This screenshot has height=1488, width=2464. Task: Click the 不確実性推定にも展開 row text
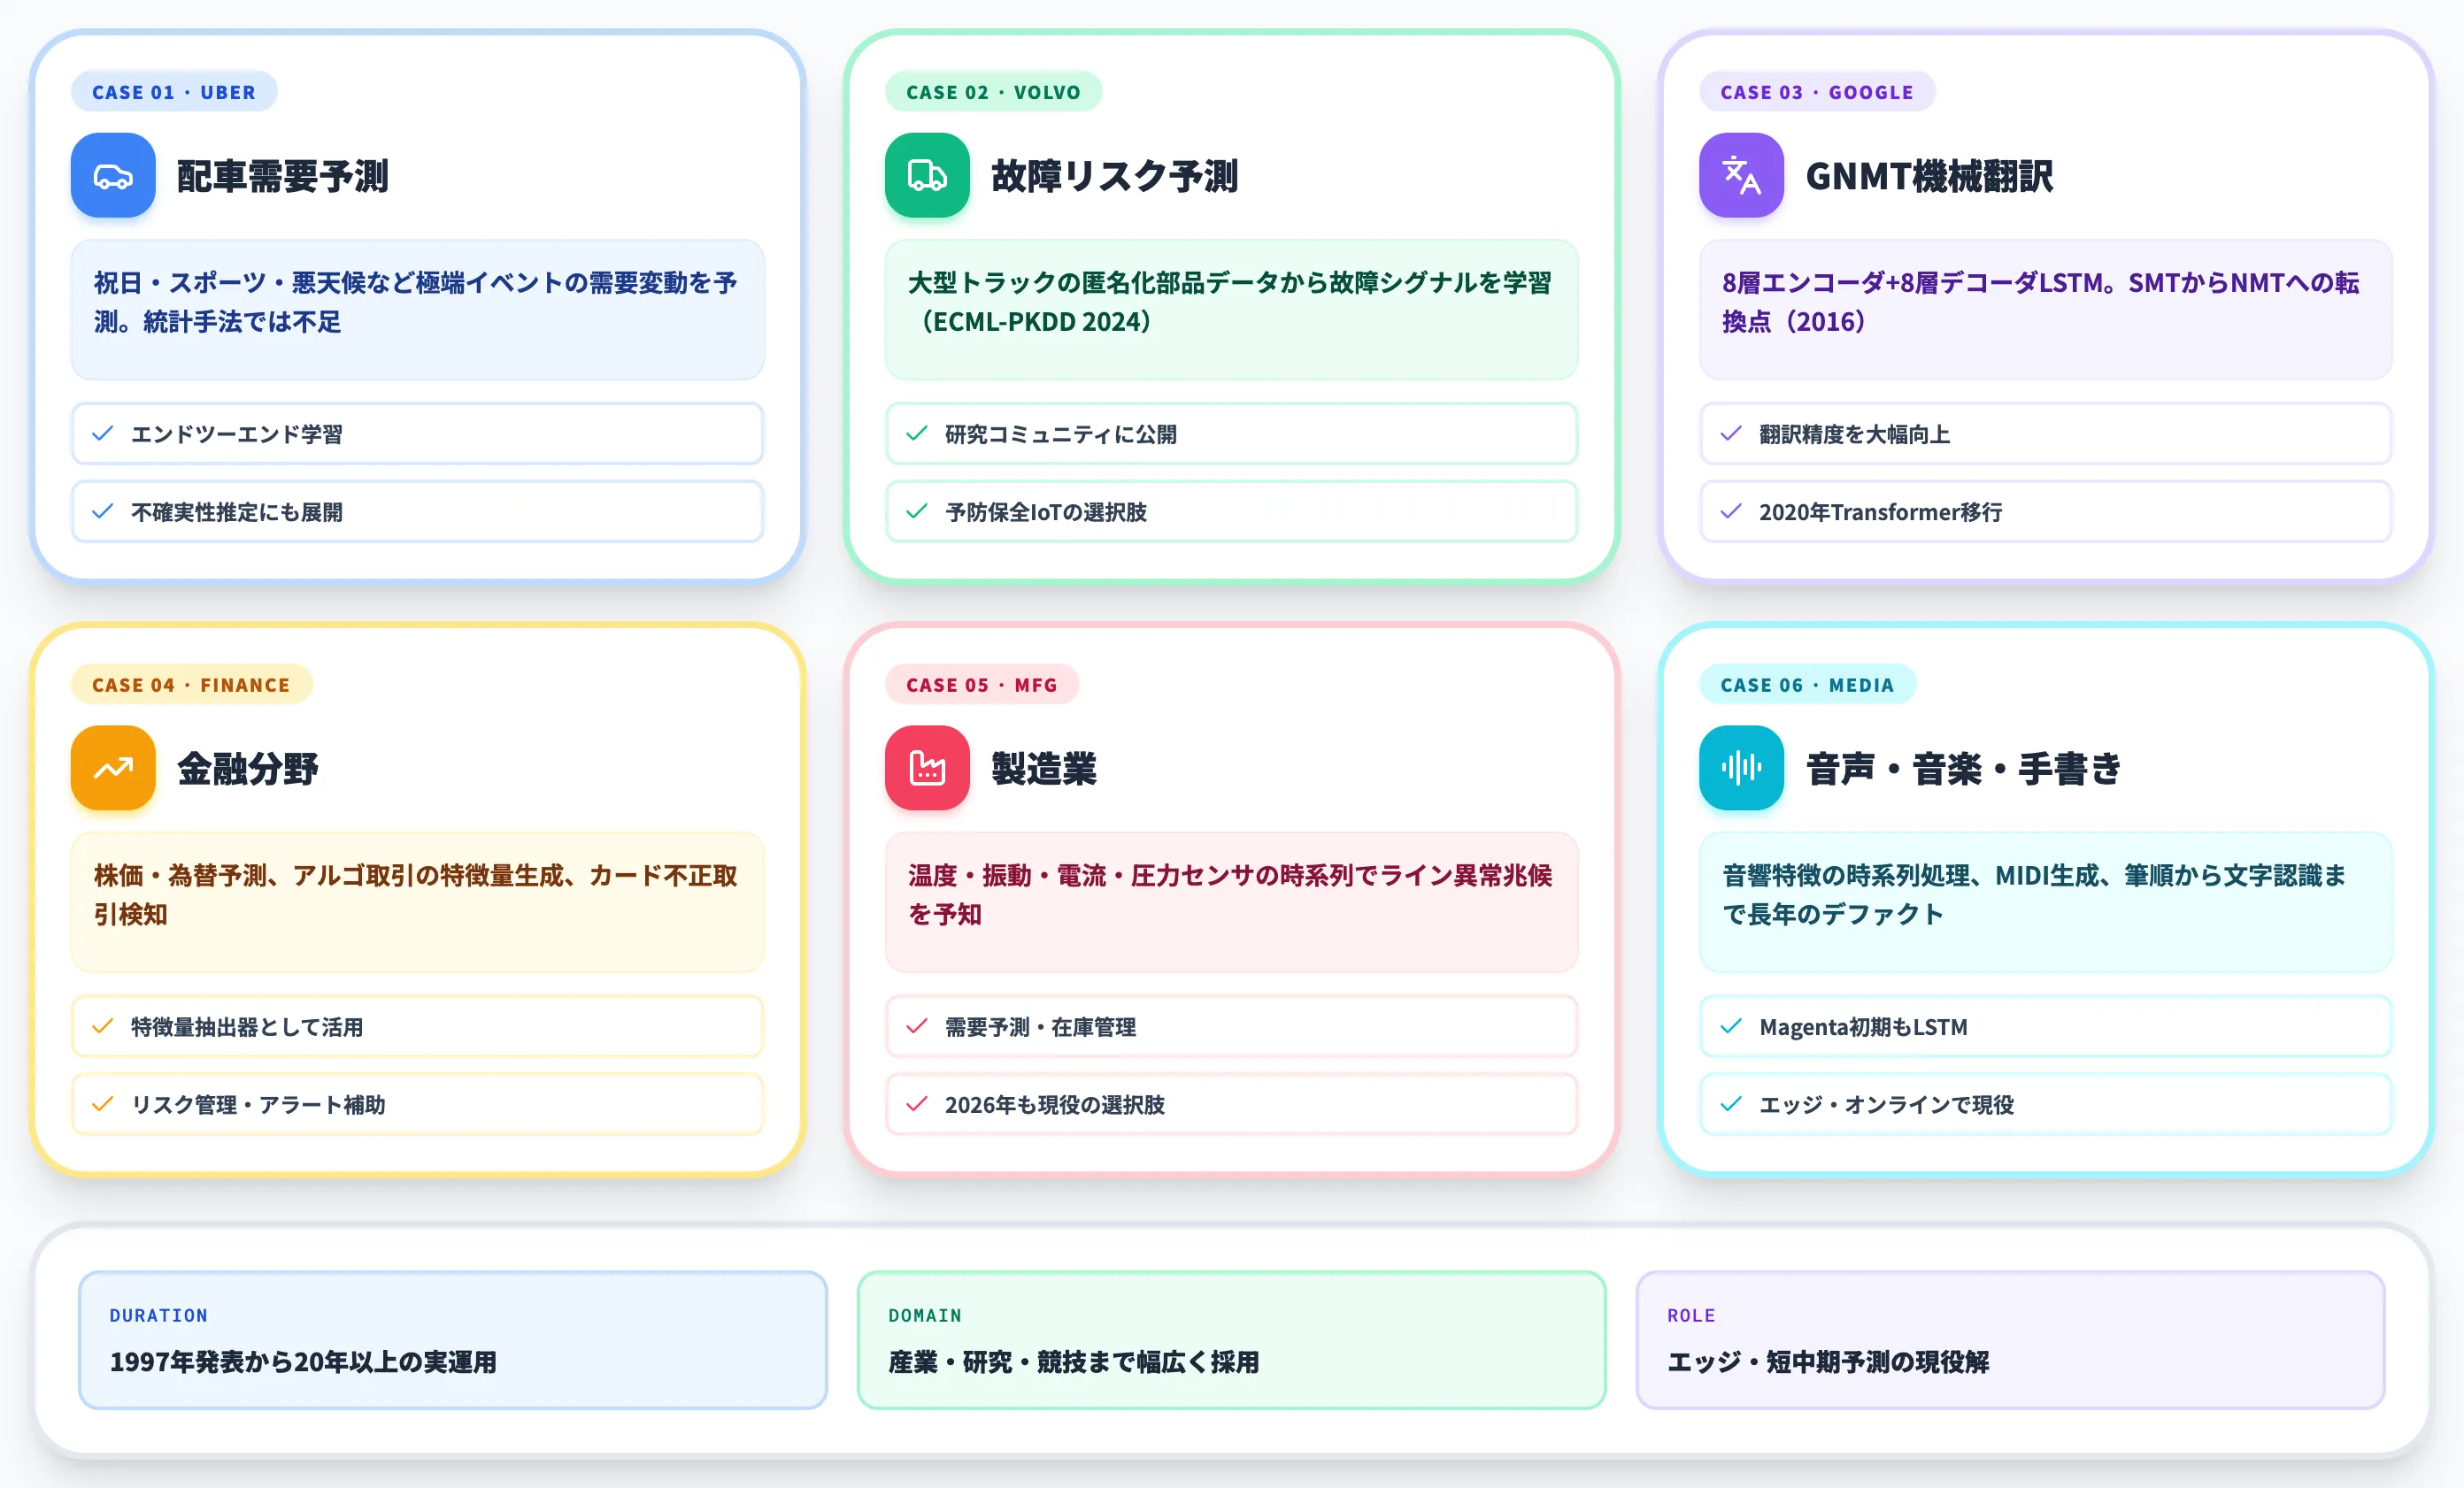click(x=237, y=511)
